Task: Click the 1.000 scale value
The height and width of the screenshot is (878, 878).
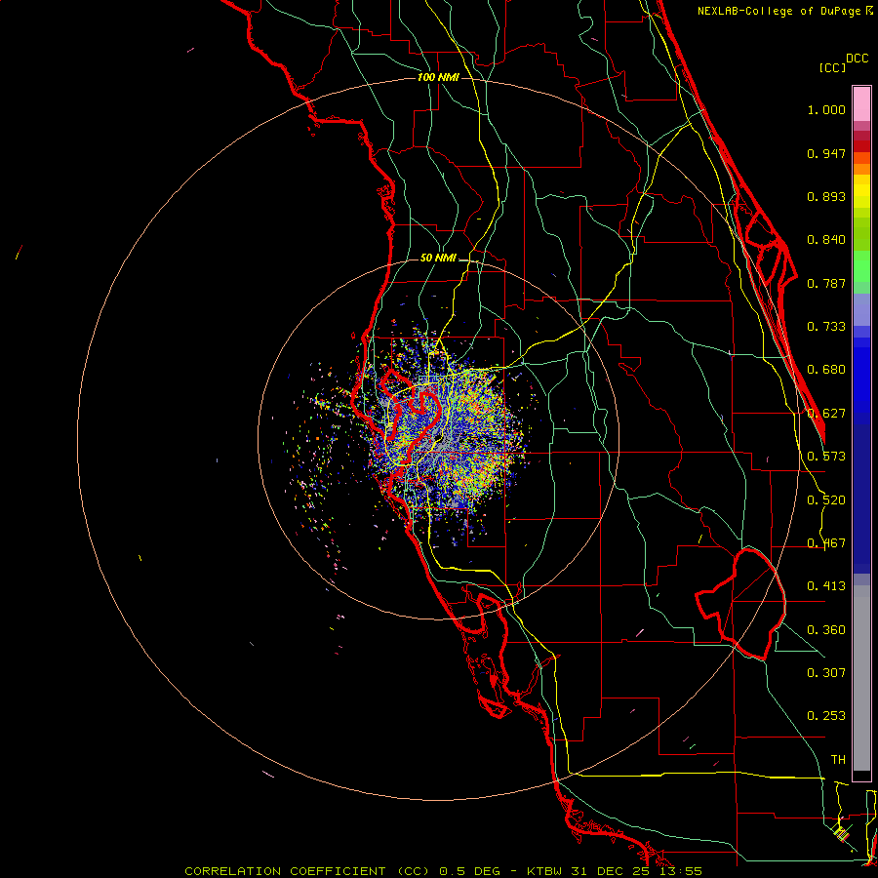Action: (826, 110)
